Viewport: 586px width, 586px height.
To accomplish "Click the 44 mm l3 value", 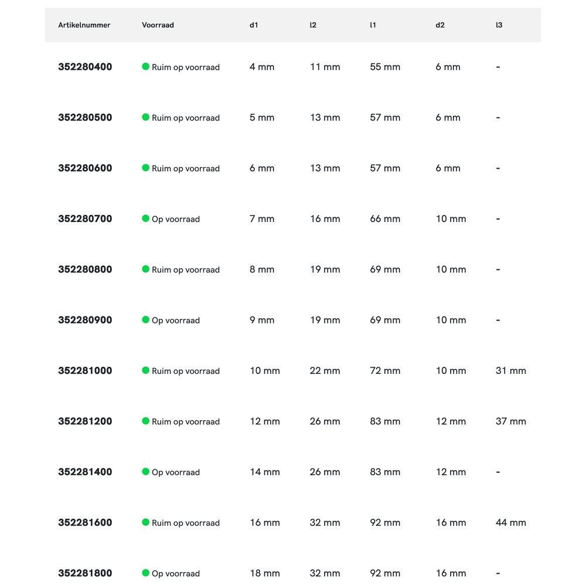I will point(510,523).
